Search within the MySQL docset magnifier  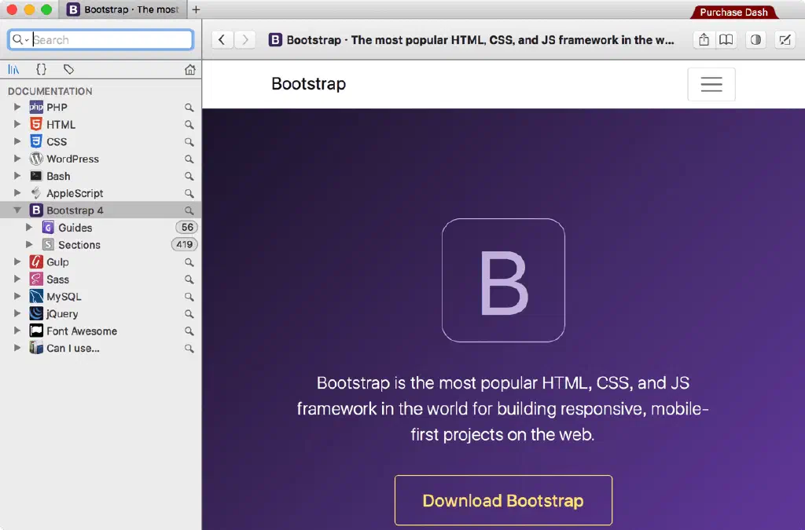189,297
